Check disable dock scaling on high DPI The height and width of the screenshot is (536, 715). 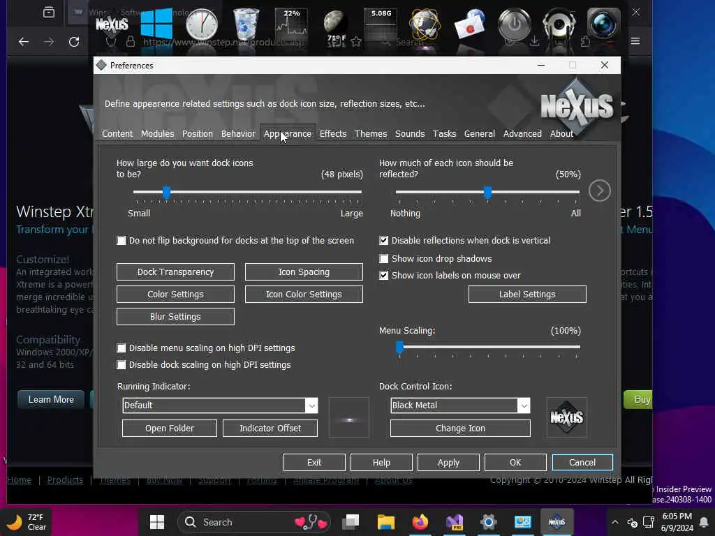coord(121,364)
